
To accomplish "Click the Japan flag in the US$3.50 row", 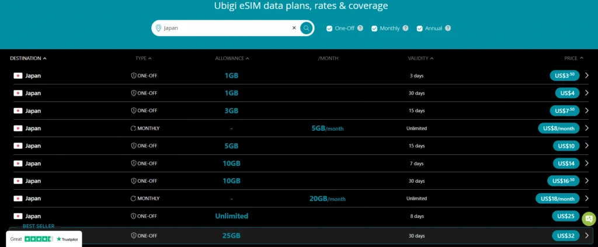I will pos(18,75).
